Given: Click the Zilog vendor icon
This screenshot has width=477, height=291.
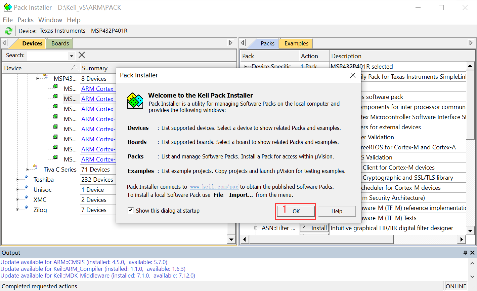Looking at the screenshot, I should [x=26, y=208].
